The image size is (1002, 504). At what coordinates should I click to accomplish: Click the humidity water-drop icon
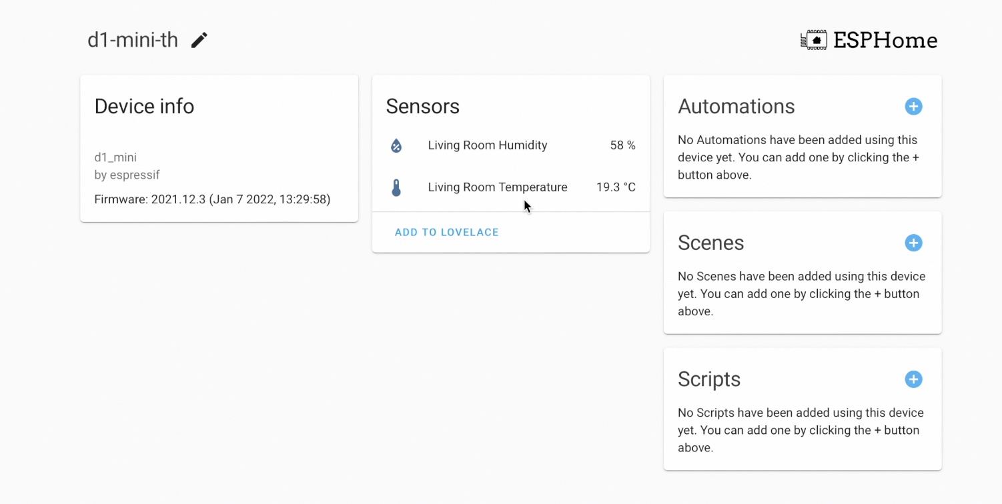point(396,145)
